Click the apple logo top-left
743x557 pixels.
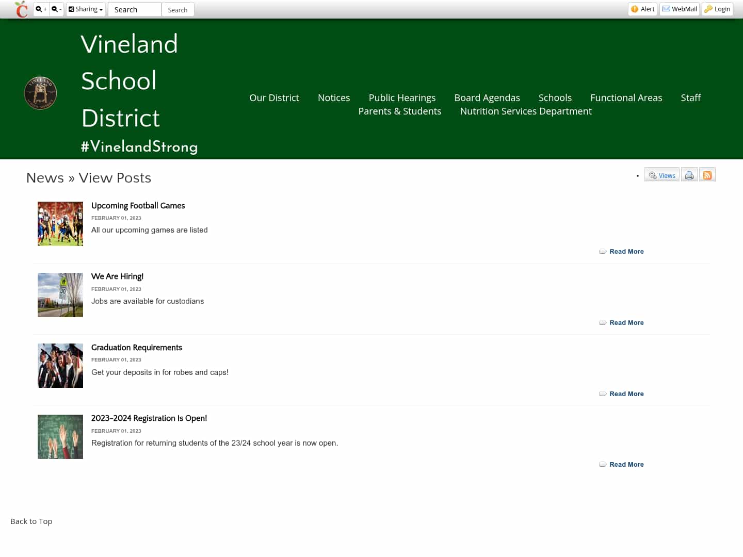(21, 9)
